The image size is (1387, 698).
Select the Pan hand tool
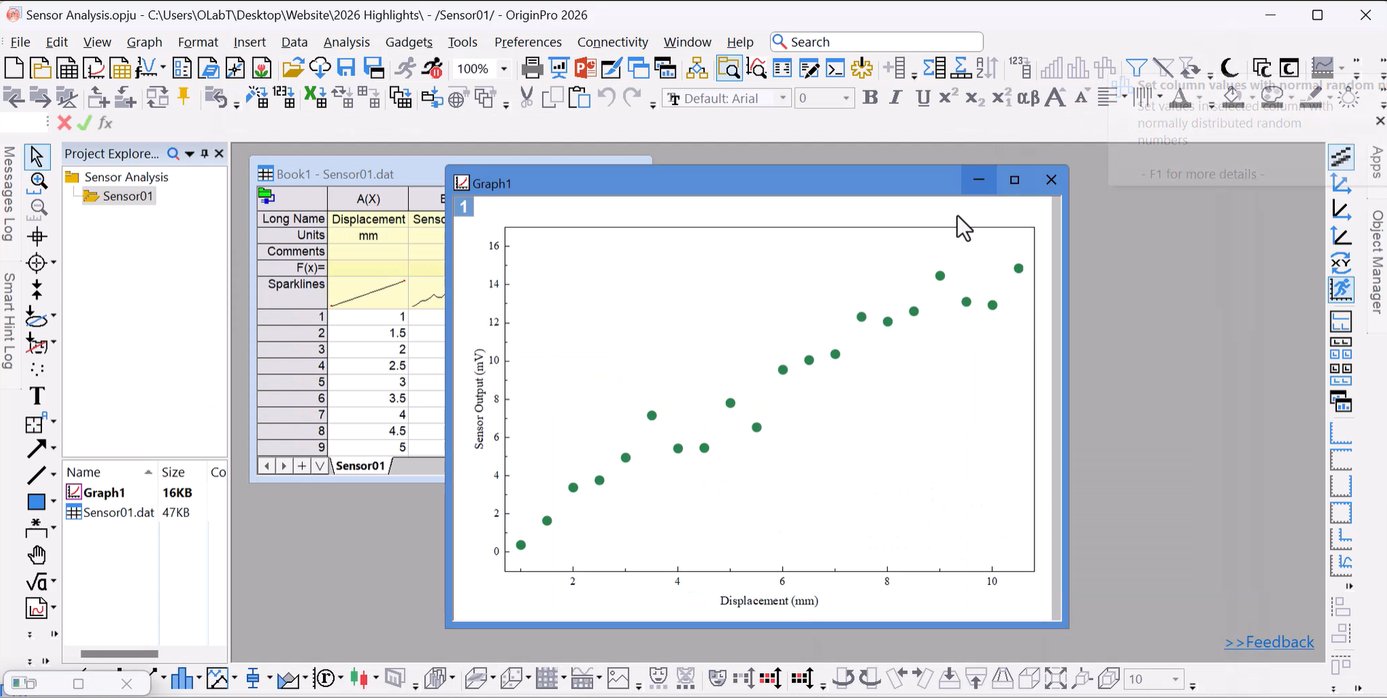36,556
